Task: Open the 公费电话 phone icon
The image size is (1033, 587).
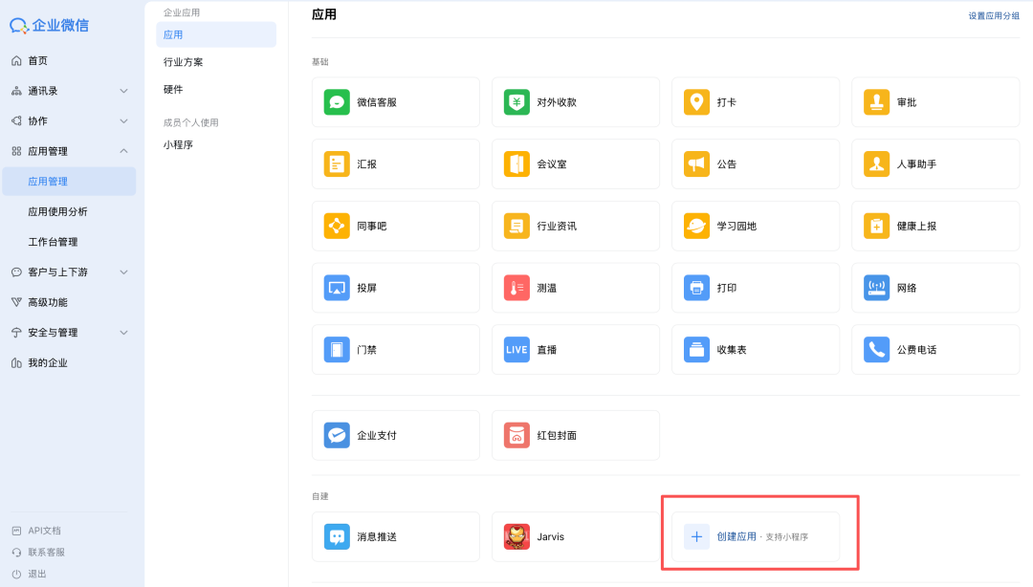Action: [x=876, y=350]
